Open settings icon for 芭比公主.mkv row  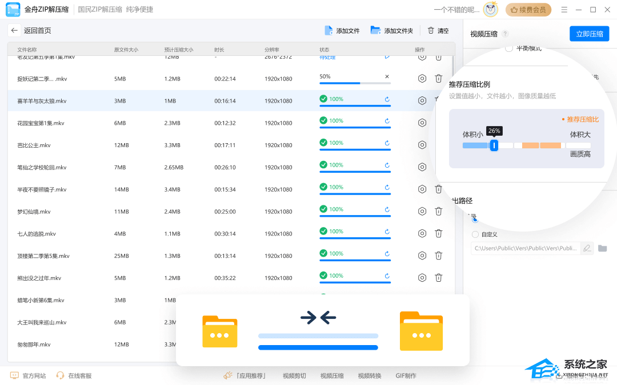[x=422, y=145]
